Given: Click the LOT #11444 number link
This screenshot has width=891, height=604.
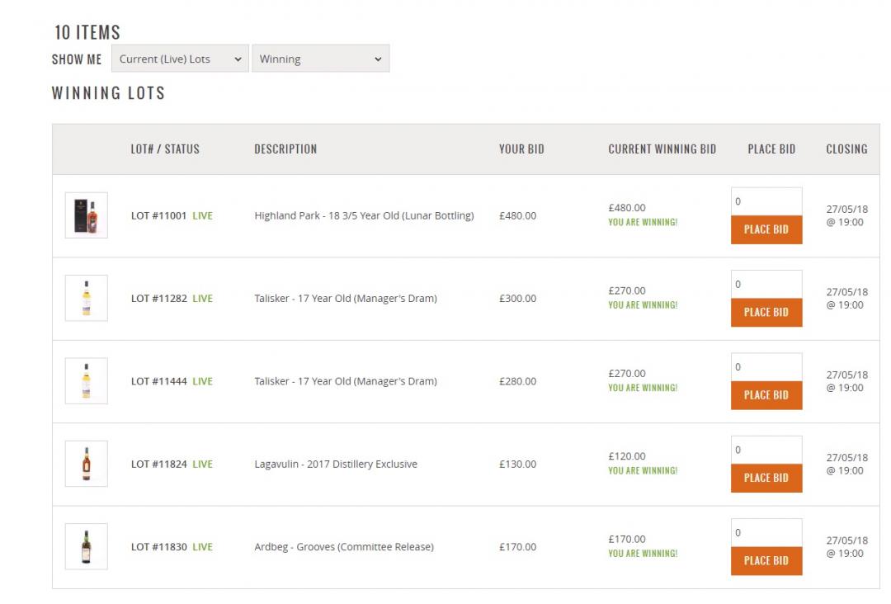Looking at the screenshot, I should tap(158, 381).
